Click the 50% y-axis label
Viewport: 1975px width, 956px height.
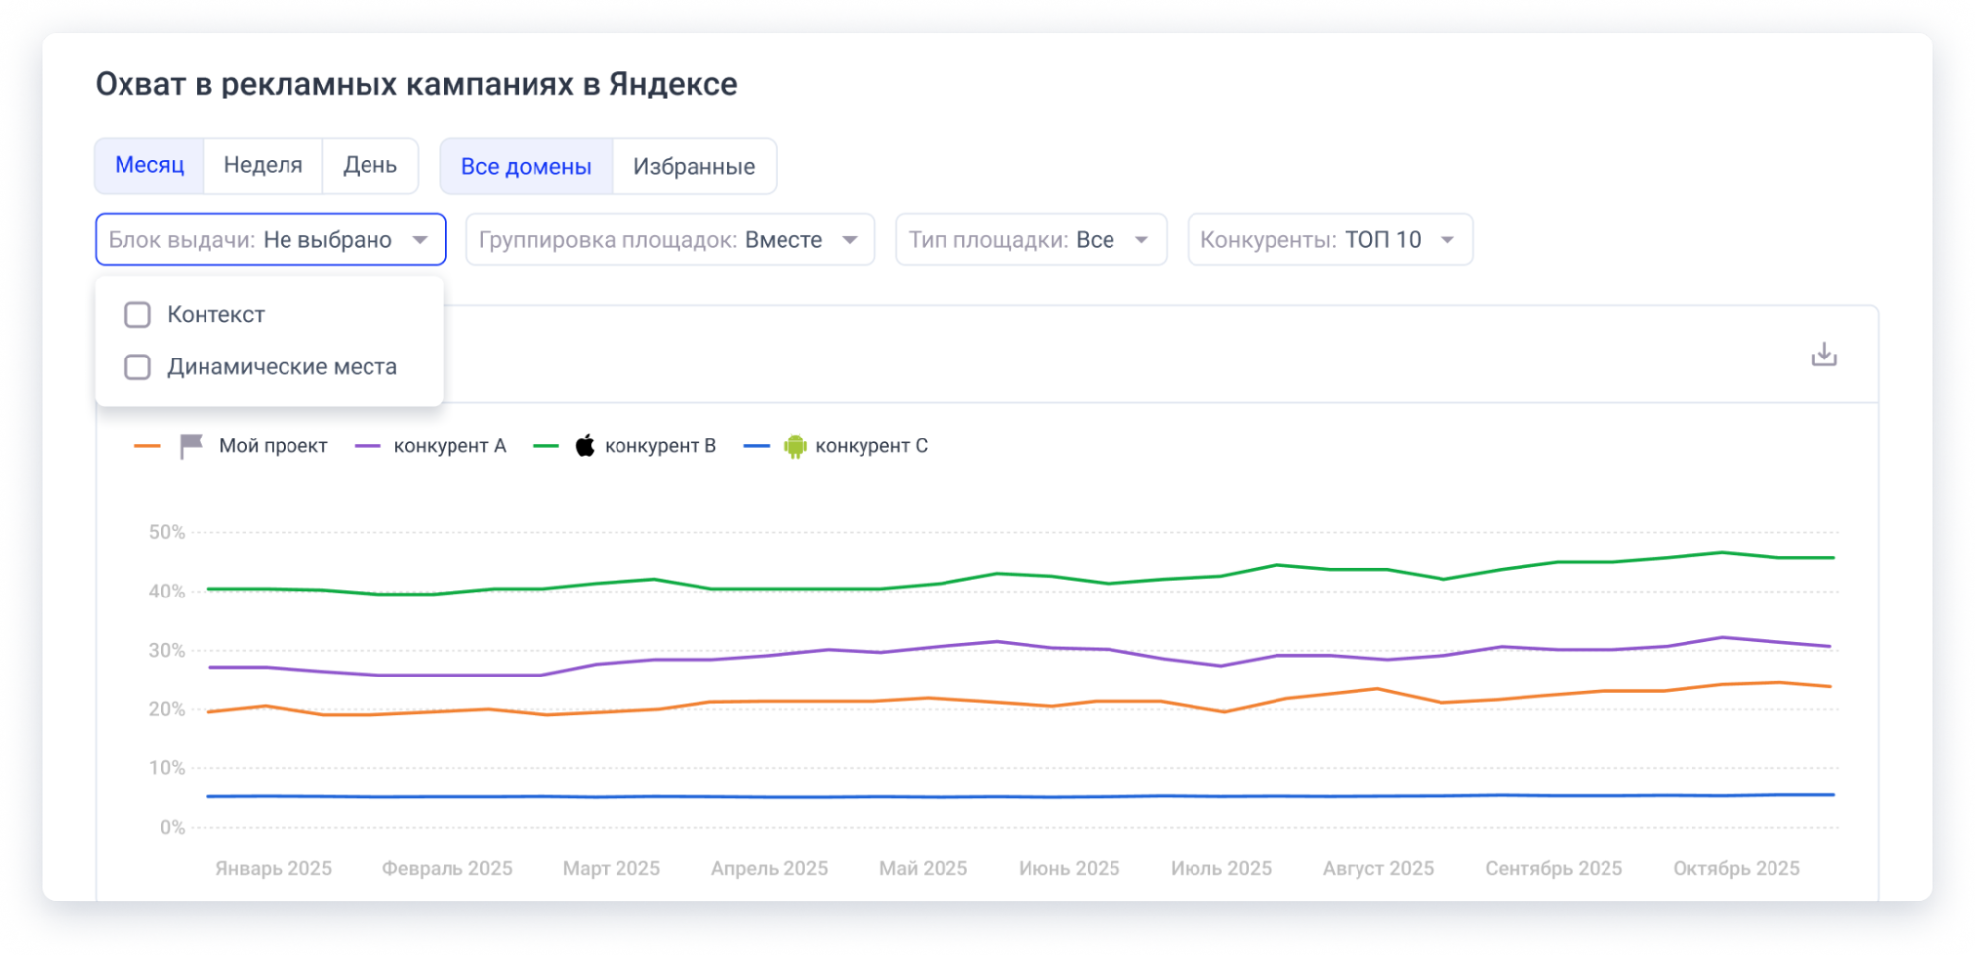tap(167, 532)
